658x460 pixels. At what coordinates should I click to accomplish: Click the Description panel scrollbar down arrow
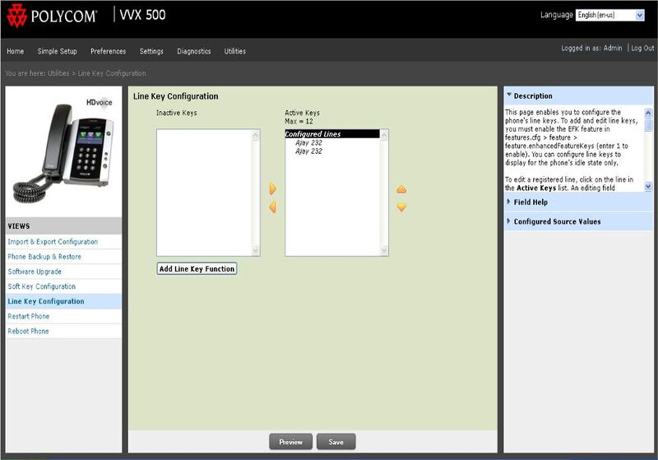[648, 187]
